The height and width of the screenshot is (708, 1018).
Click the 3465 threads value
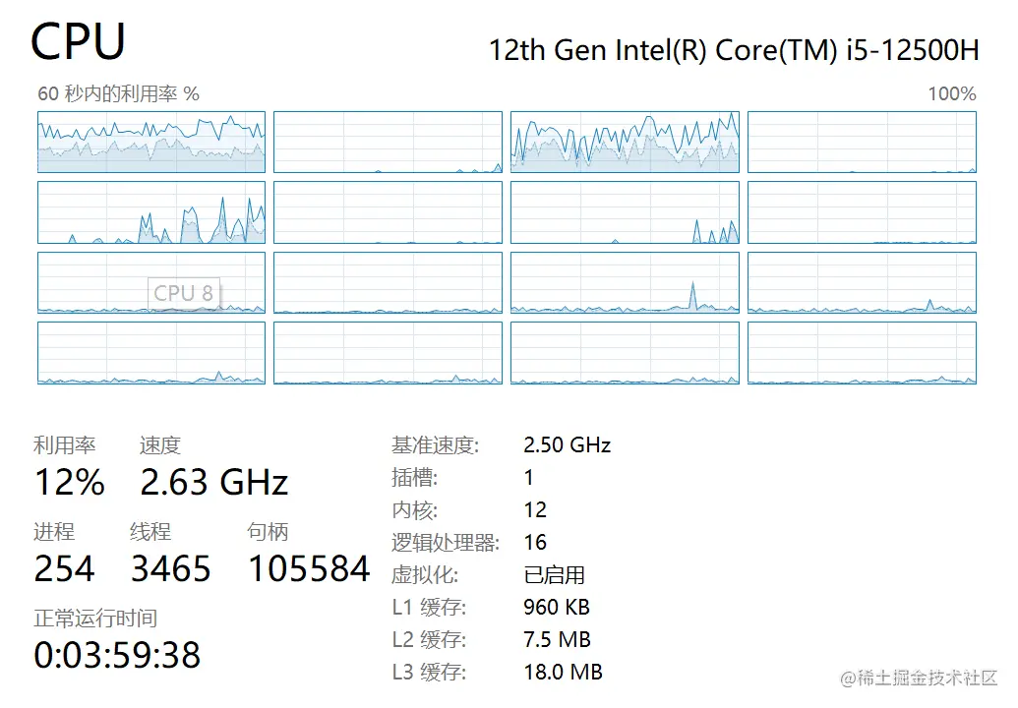(170, 568)
